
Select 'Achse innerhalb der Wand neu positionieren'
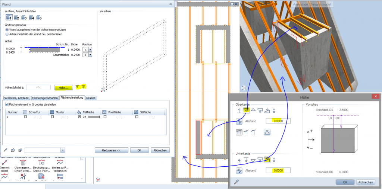[x=7, y=34]
